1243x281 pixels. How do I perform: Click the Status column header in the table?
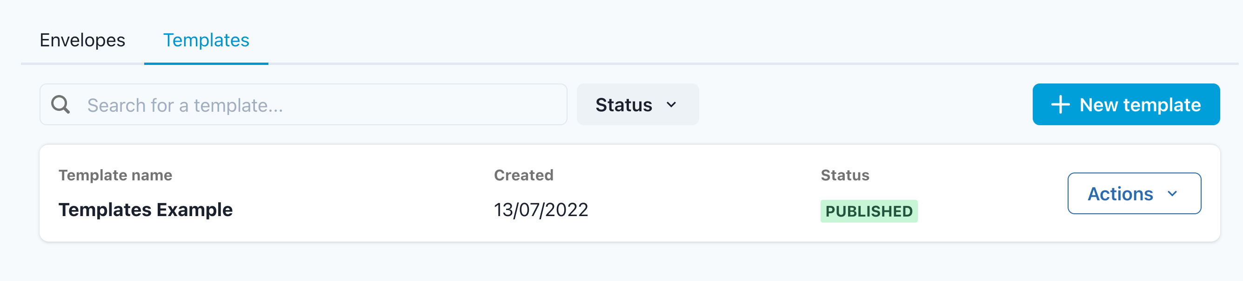pyautogui.click(x=845, y=175)
